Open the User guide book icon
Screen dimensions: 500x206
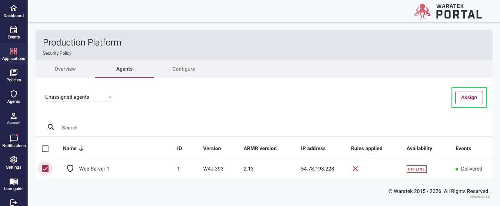click(x=14, y=181)
